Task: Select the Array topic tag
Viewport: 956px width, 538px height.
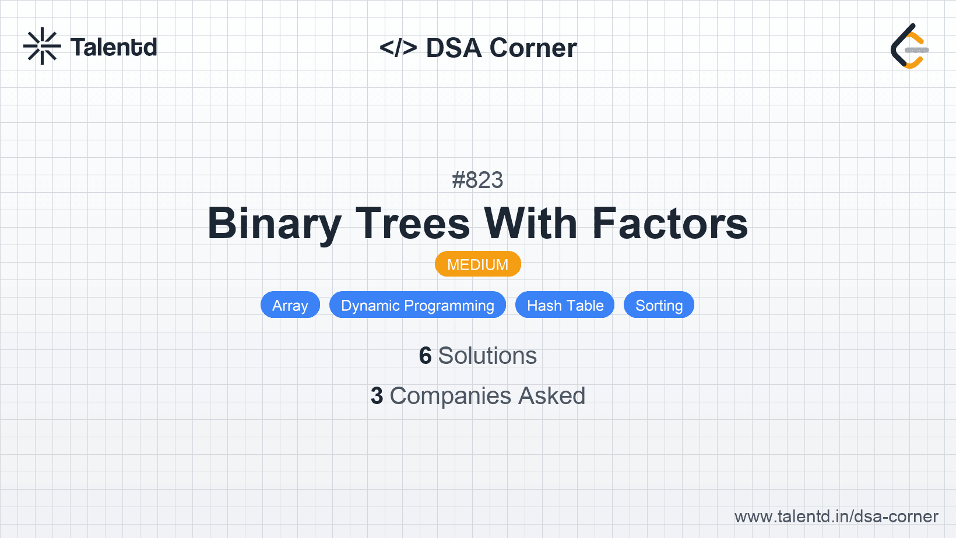Action: pos(290,305)
